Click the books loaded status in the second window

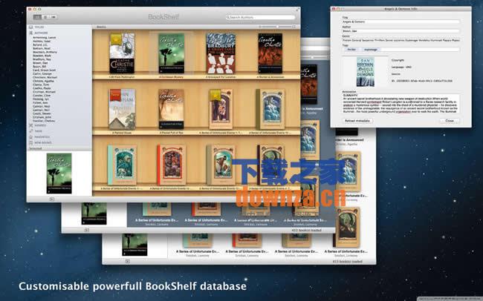pyautogui.click(x=306, y=231)
